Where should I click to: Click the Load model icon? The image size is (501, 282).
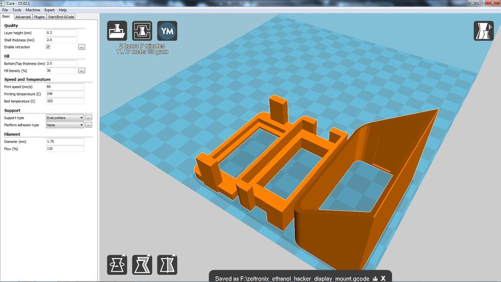click(117, 31)
